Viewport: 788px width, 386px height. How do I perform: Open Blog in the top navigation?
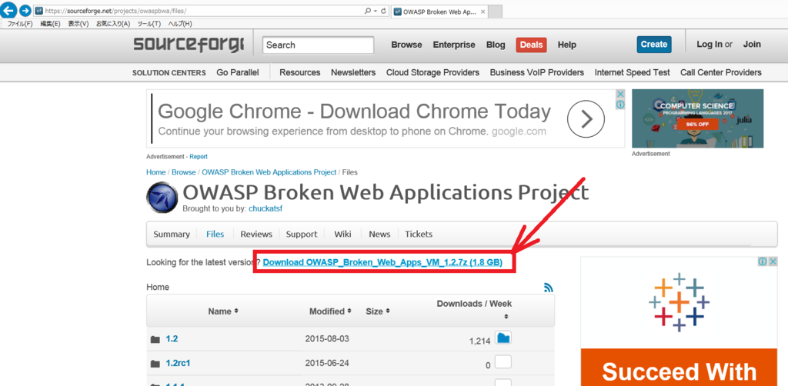496,45
